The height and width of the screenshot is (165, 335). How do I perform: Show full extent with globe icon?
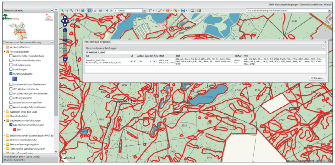tap(82, 10)
